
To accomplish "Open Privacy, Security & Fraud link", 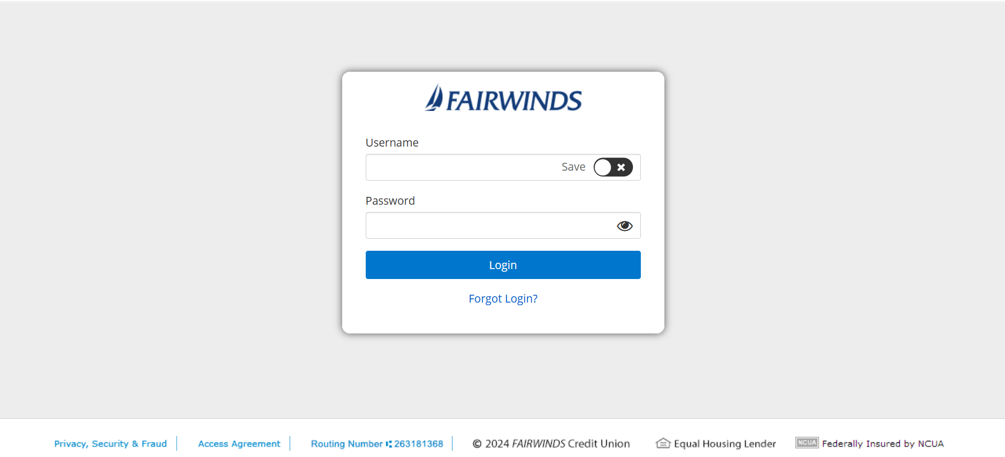I will (111, 444).
